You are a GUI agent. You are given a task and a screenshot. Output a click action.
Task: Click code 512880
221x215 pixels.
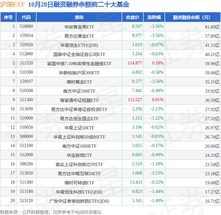point(26,54)
